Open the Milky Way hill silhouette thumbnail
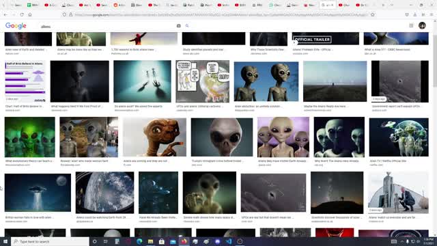The height and width of the screenshot is (246, 437). point(337,193)
